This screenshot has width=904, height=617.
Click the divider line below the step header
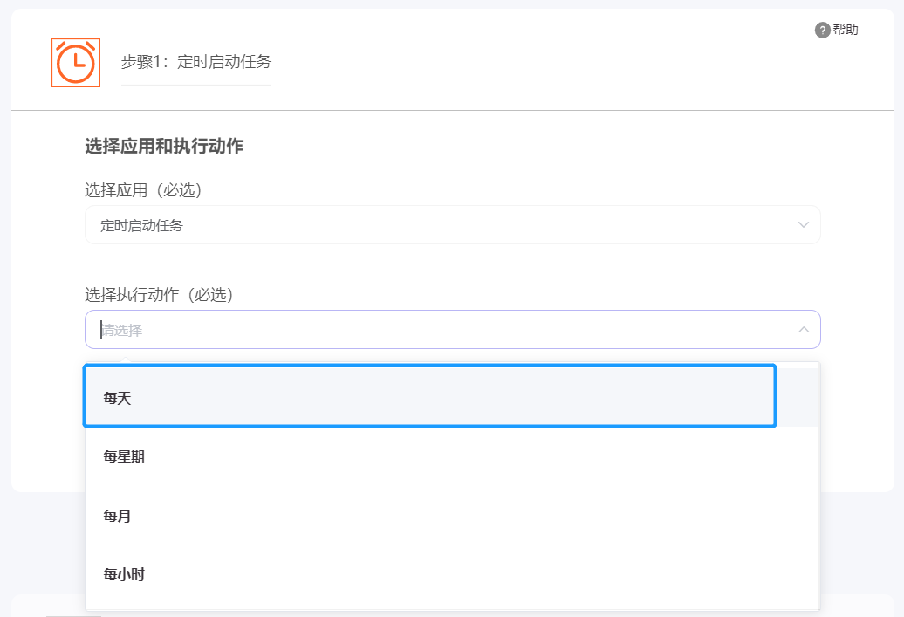452,111
